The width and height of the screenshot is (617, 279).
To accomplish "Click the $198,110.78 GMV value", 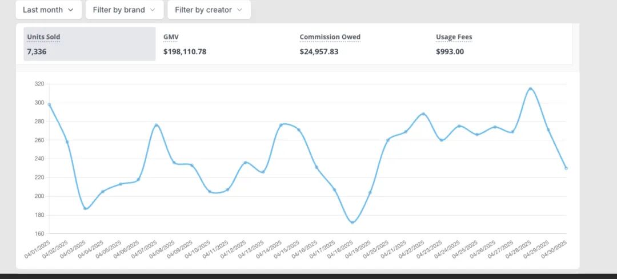I will point(185,51).
